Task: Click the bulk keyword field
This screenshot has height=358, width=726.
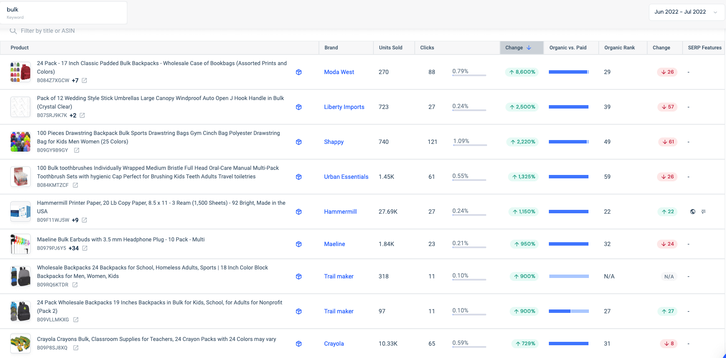Action: tap(64, 12)
